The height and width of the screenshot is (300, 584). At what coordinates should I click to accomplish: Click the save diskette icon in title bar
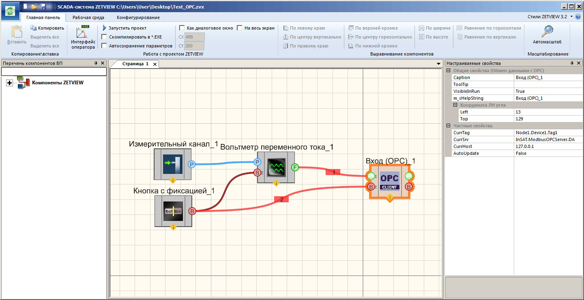(x=43, y=6)
